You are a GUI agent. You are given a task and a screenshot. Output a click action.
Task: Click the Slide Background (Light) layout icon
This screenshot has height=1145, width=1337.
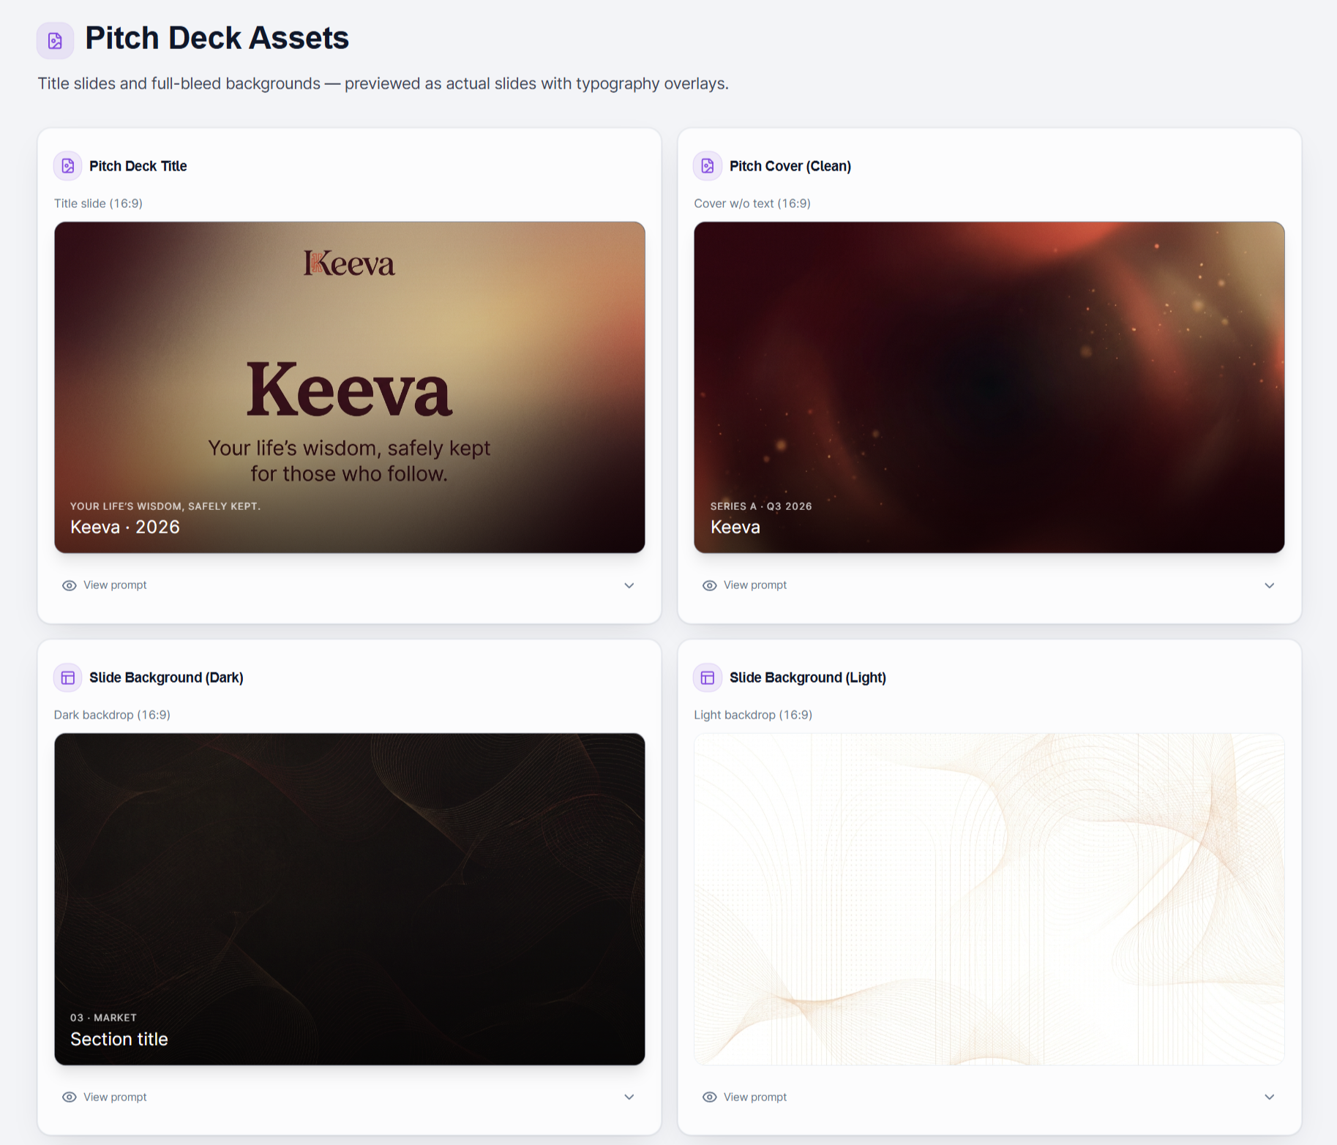(708, 677)
